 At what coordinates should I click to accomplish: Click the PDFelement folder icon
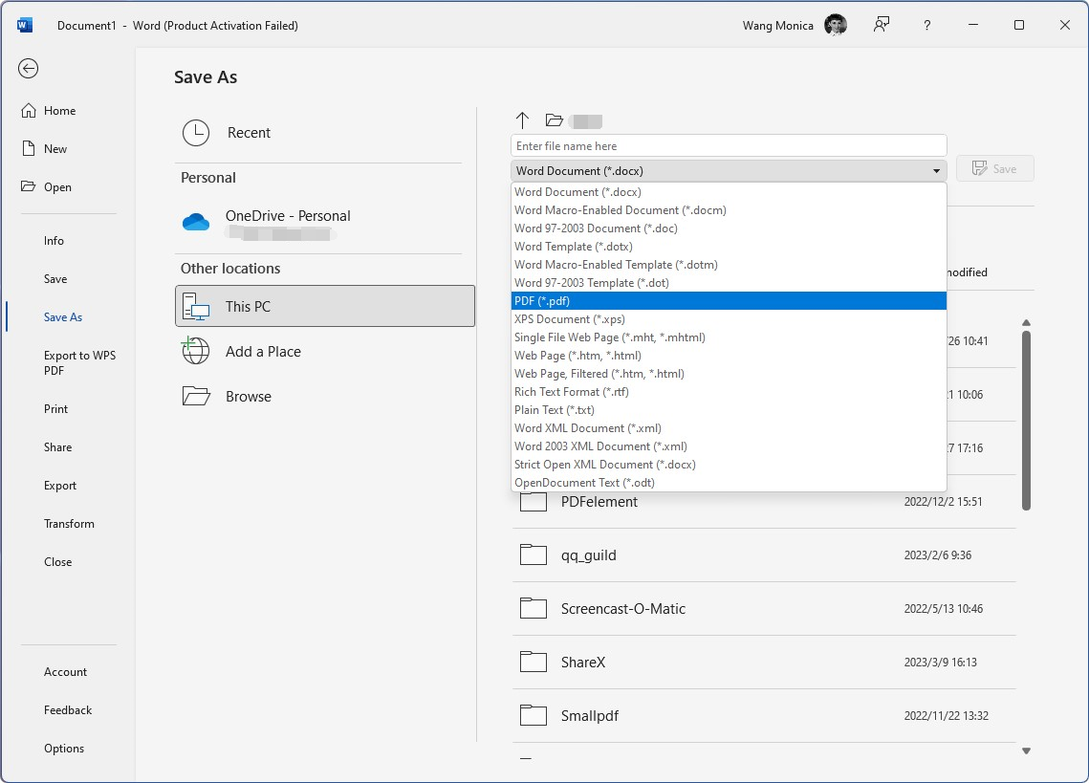pos(534,501)
